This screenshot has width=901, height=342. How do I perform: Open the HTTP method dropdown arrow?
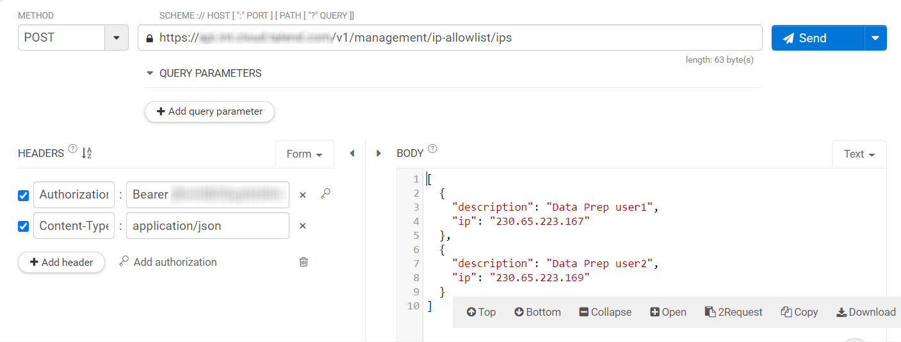[117, 38]
